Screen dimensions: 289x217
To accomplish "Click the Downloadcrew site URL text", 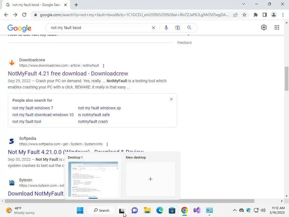I will tap(59, 66).
